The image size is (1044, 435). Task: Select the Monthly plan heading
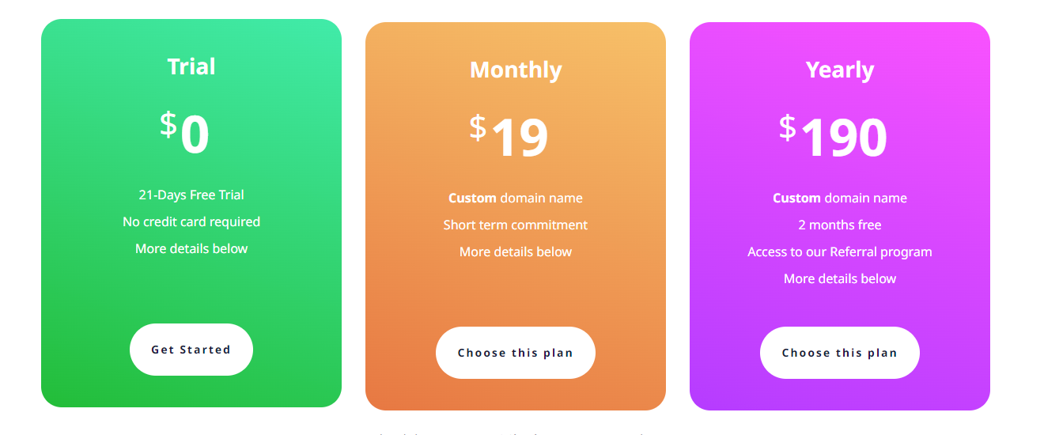(x=516, y=70)
